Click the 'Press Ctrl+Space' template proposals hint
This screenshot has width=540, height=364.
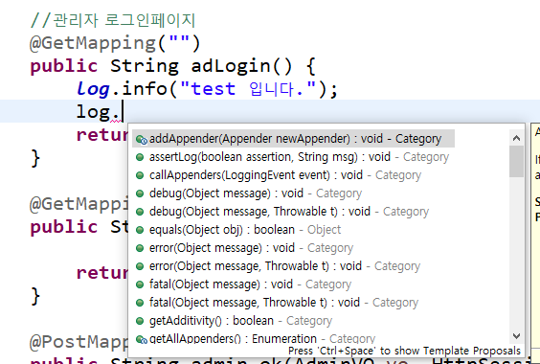[404, 351]
